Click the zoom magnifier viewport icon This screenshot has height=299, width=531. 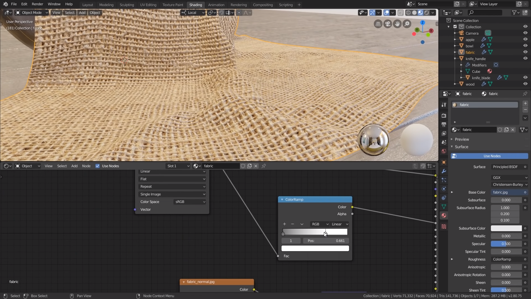click(x=407, y=24)
